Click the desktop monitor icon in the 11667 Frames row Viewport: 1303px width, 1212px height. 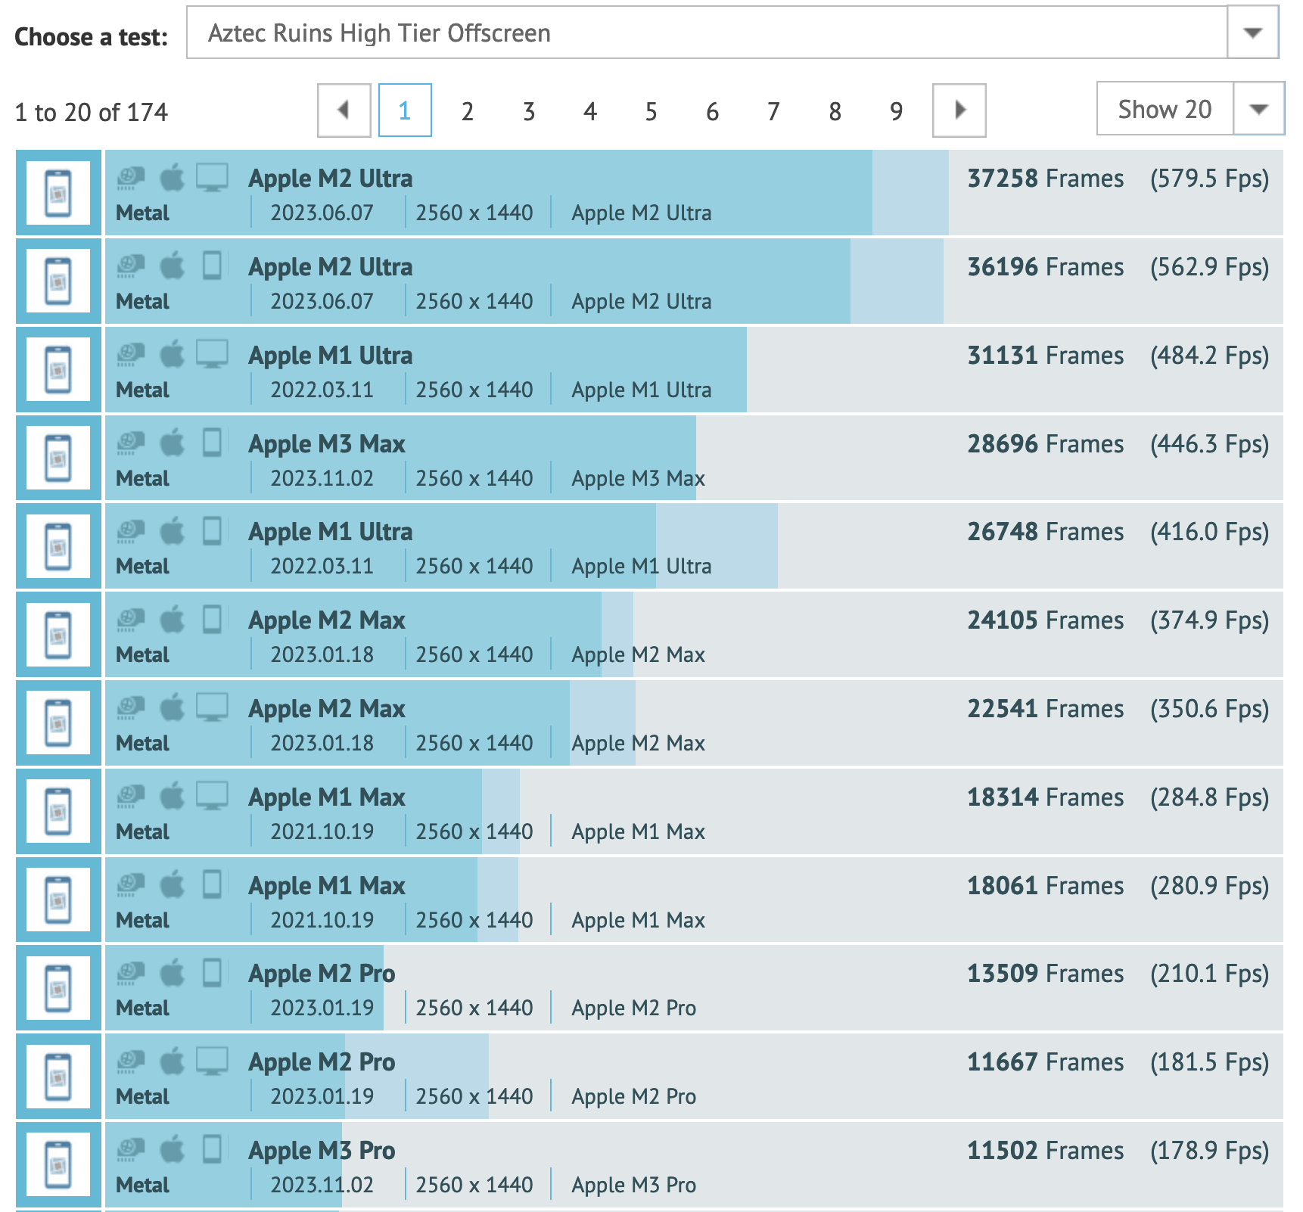pos(212,1061)
